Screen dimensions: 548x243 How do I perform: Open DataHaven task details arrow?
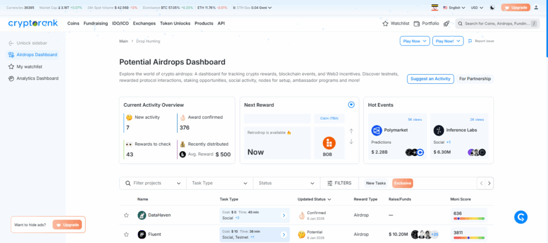coord(284,215)
